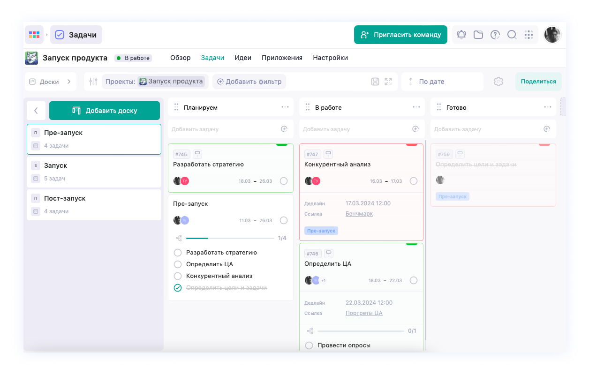Click the 'Пре-запуск' subtask progress bar
Viewport: 589px width, 375px height.
coord(230,238)
